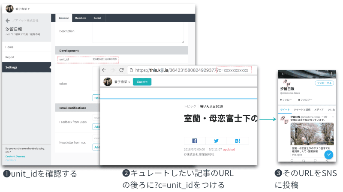Viewport: 343px width, 192px height.
Task: Expand the tweet options chevron
Action: tap(333, 117)
